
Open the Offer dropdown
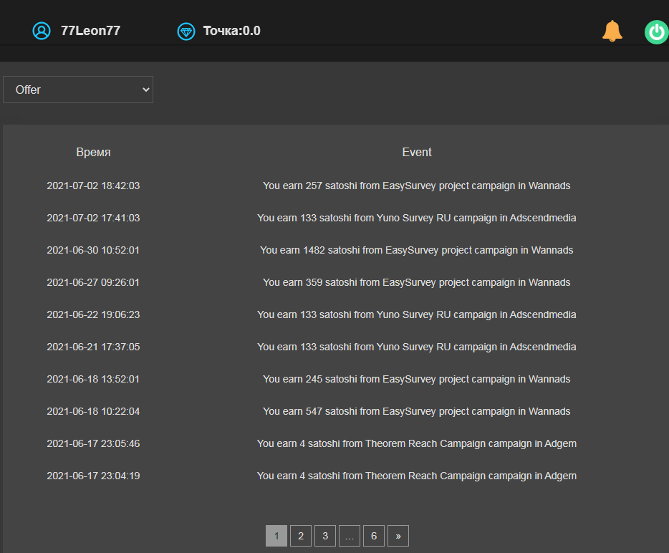pos(78,90)
